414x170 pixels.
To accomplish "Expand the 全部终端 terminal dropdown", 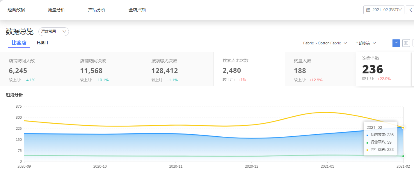I will [x=365, y=43].
